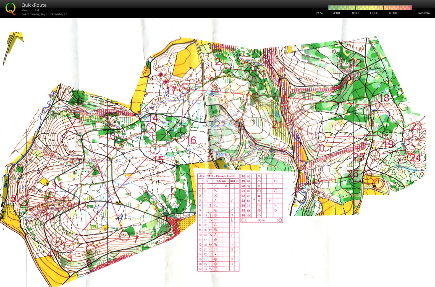
Task: Click the min/km unit label
Action: [x=424, y=13]
